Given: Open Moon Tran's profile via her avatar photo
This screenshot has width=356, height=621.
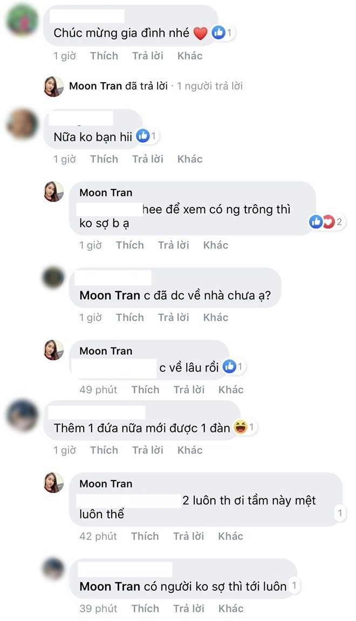Looking at the screenshot, I should [53, 192].
